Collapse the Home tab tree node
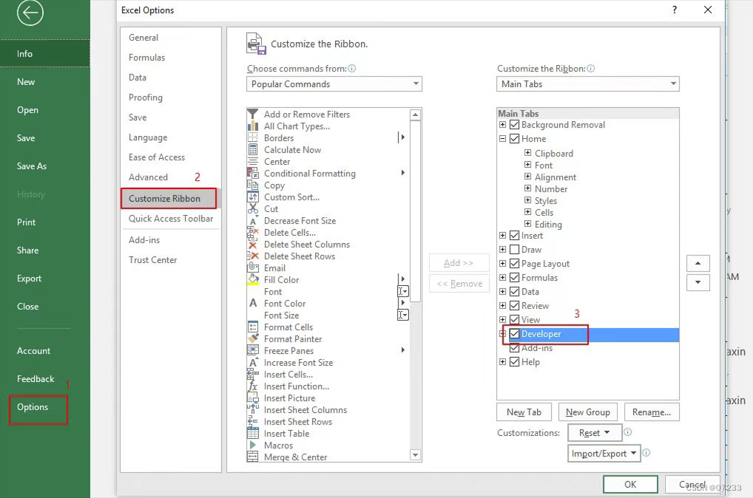The height and width of the screenshot is (498, 753). (x=502, y=139)
